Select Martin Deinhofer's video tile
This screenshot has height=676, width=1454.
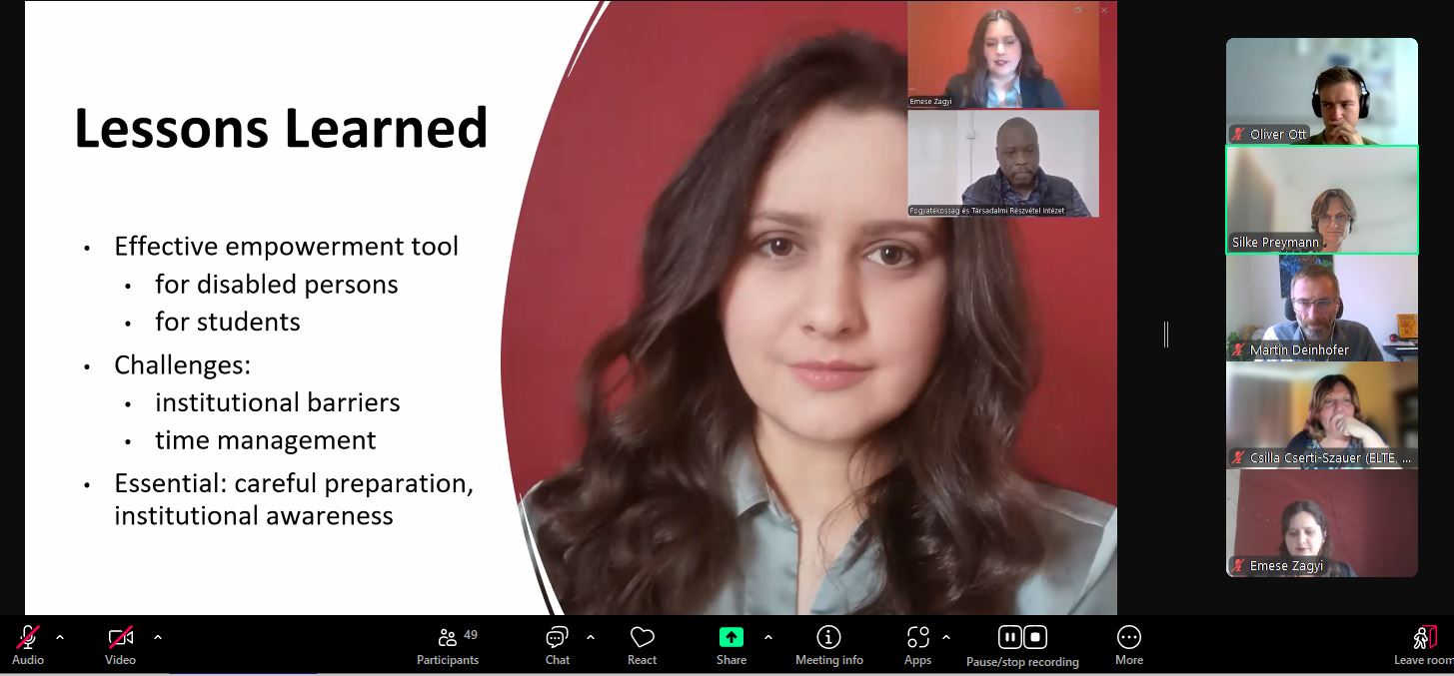point(1321,308)
